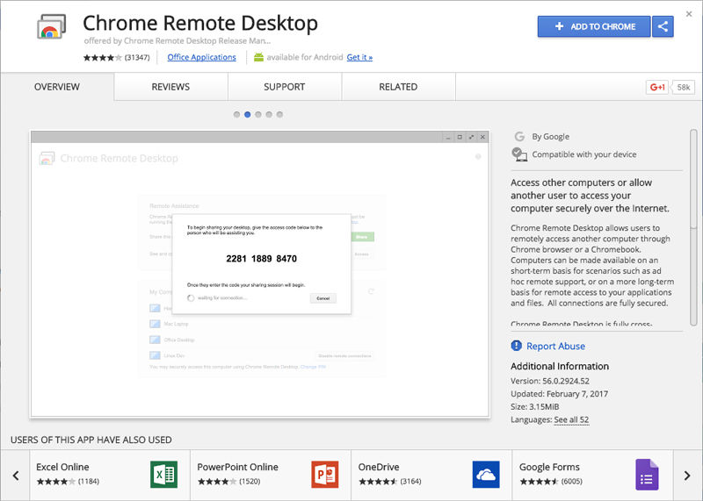Select the fifth screenshot carousel dot

279,115
